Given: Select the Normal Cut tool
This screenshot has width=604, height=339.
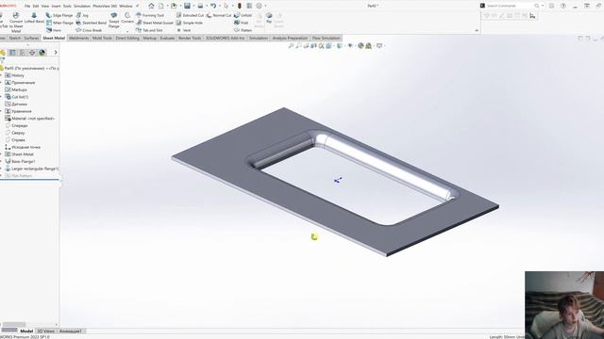Looking at the screenshot, I should click(x=219, y=15).
